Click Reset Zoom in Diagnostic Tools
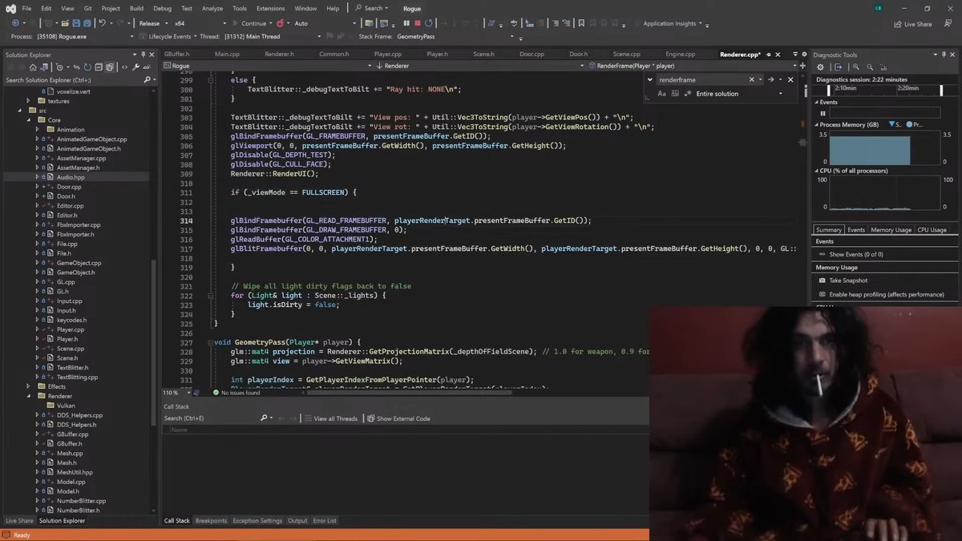962x541 pixels. (883, 67)
